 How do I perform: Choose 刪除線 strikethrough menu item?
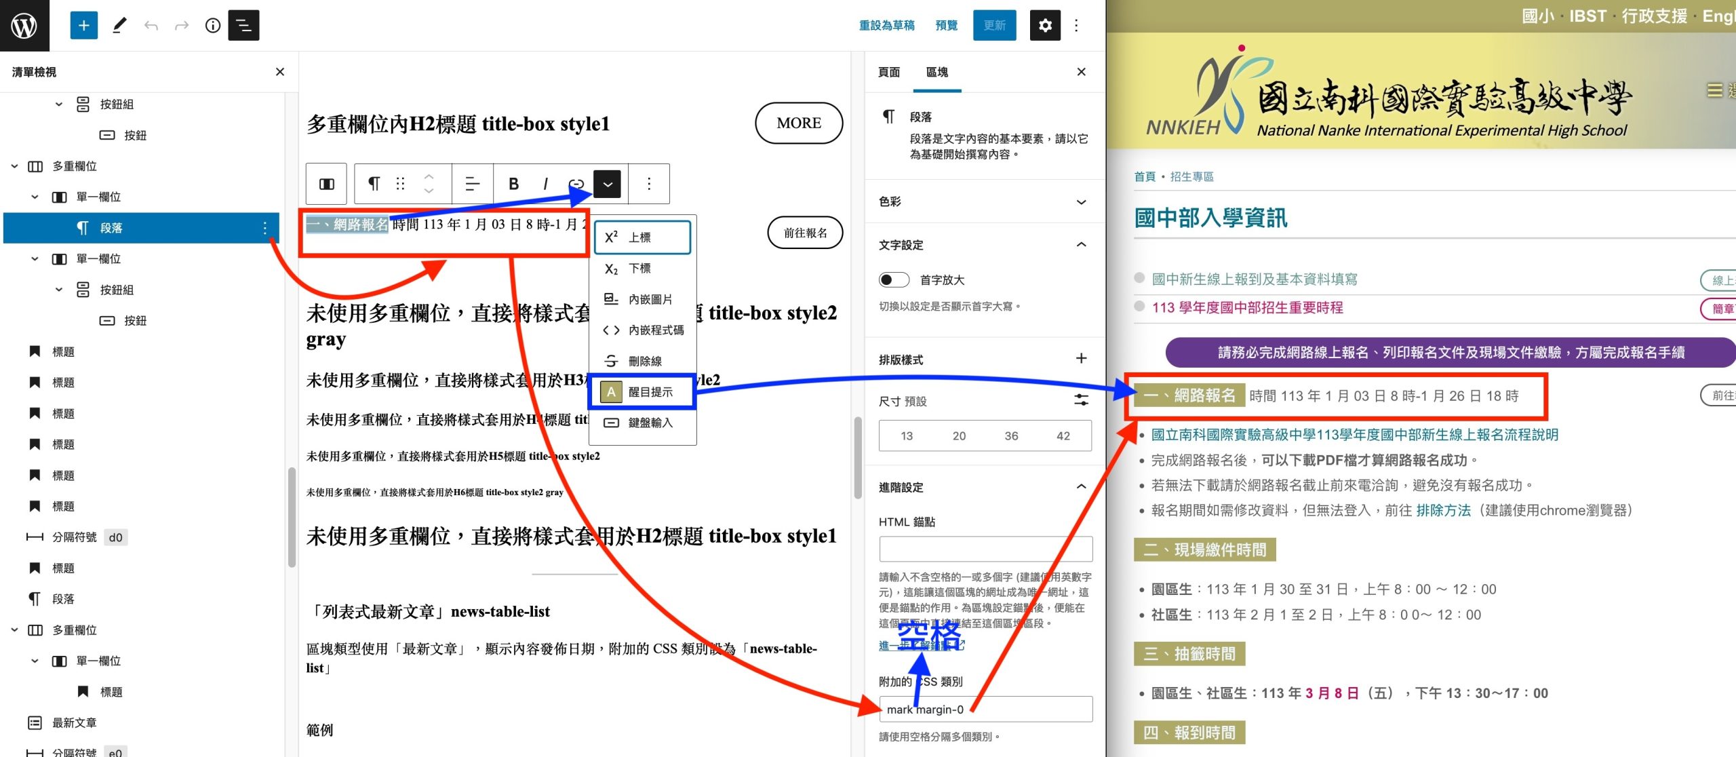642,361
